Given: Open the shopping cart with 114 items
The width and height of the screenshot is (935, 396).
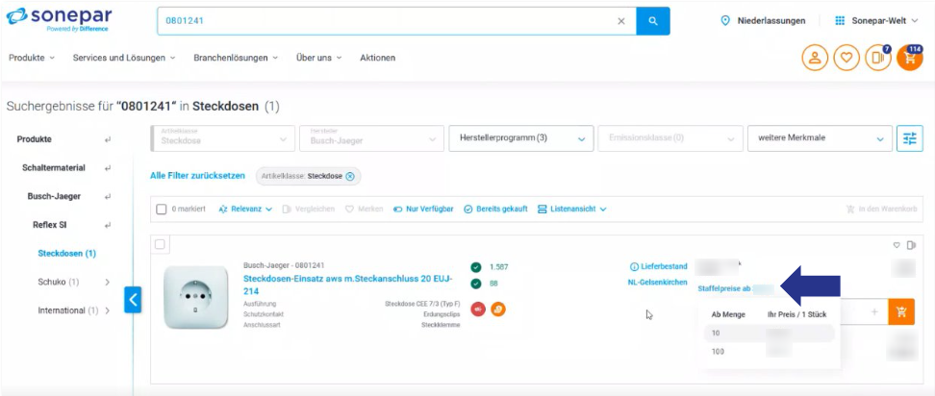Looking at the screenshot, I should [x=910, y=58].
